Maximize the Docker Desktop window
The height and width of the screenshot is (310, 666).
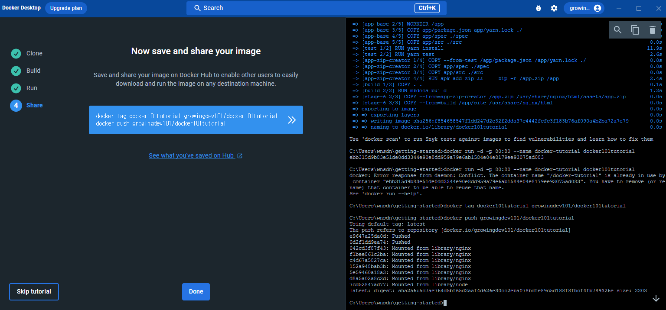click(639, 8)
